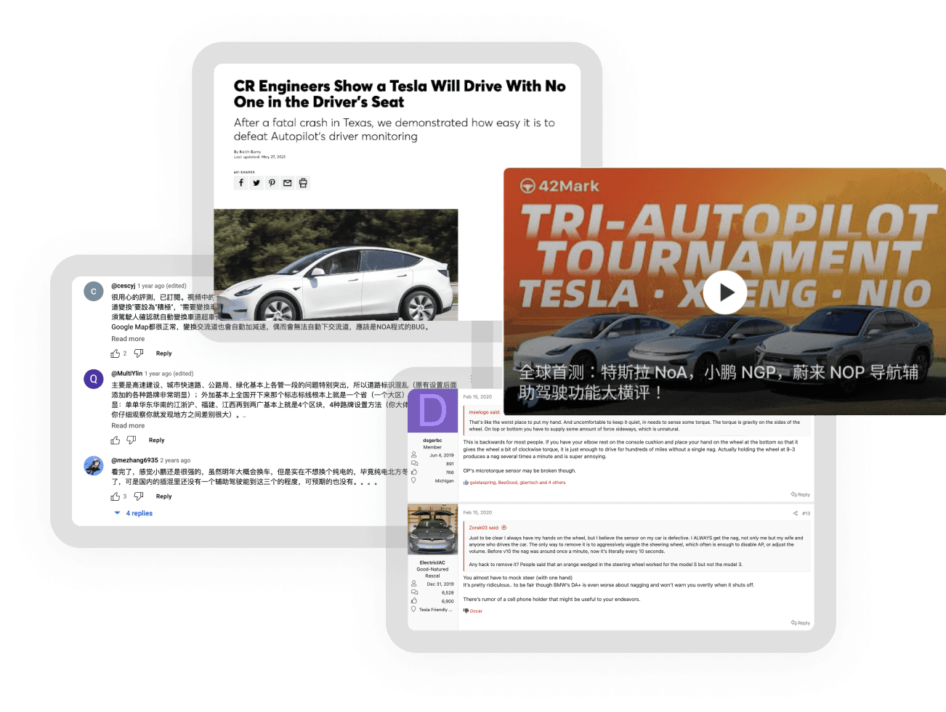Click the Michigan location text
This screenshot has width=946, height=712.
click(444, 480)
